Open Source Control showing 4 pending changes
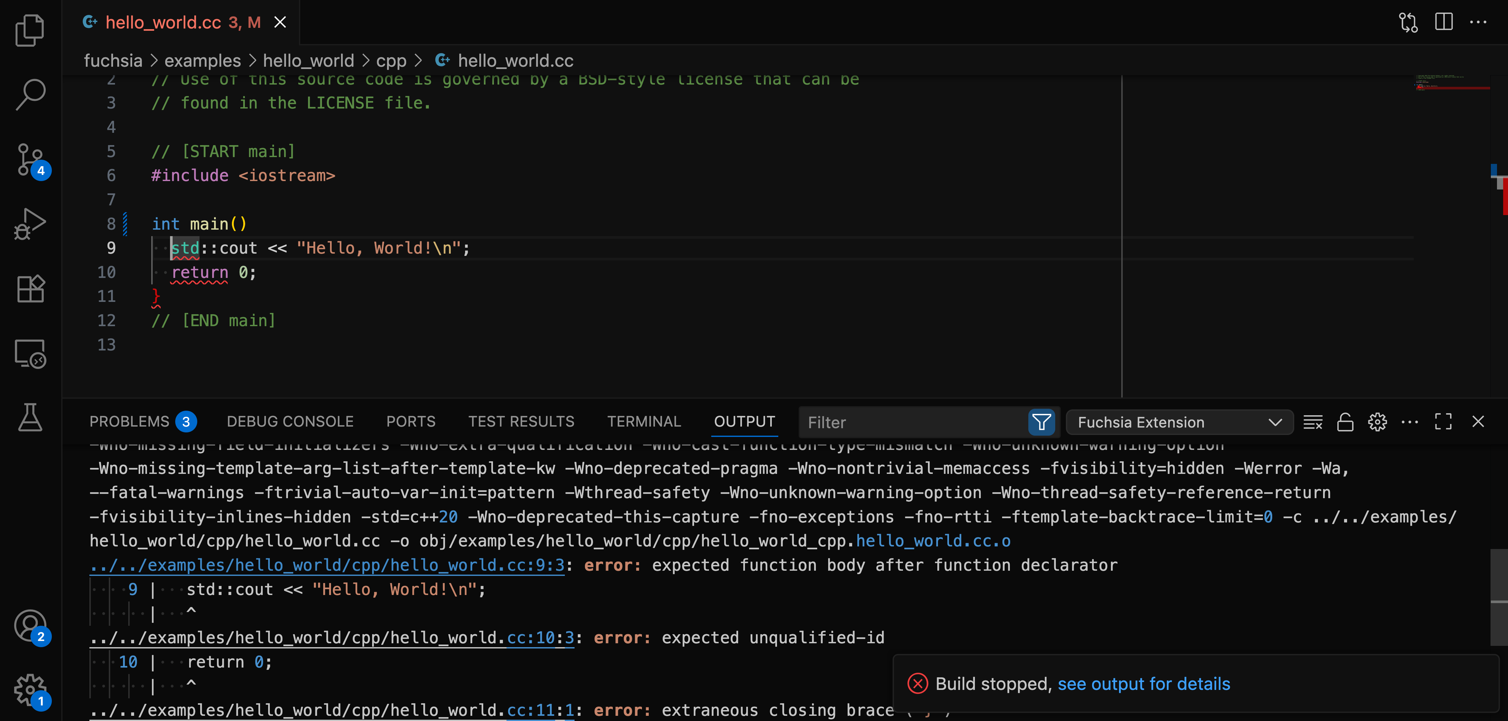The width and height of the screenshot is (1508, 721). 29,159
